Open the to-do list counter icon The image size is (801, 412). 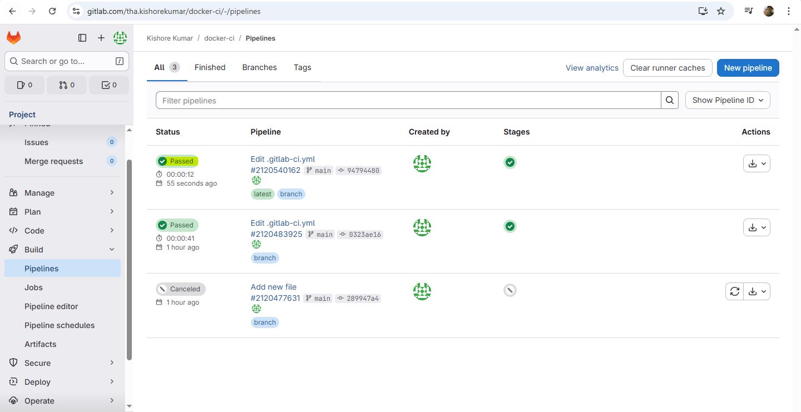(x=109, y=85)
